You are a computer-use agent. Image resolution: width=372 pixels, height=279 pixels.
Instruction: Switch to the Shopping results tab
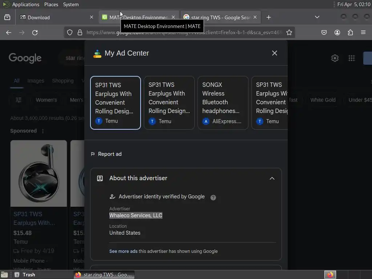(x=63, y=81)
